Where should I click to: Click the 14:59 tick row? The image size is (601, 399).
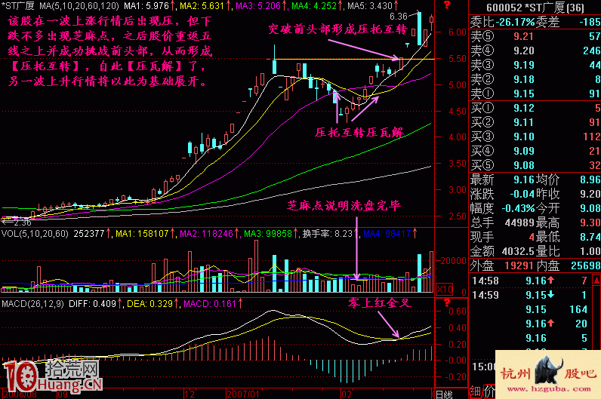coord(531,295)
